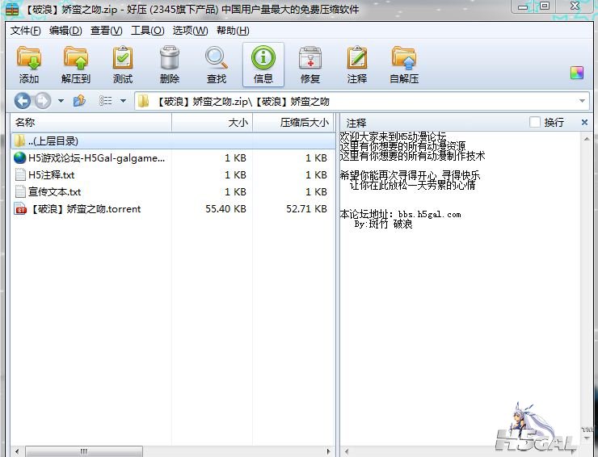This screenshot has width=598, height=457.
Task: Click the 宣传文本.txt document icon
Action: click(20, 191)
